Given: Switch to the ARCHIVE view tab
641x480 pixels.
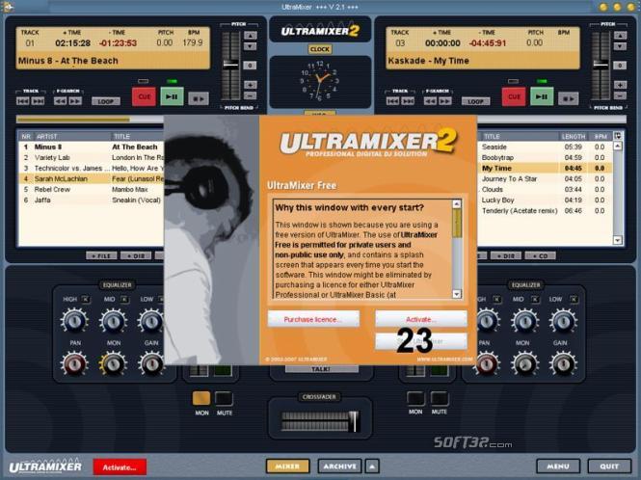Looking at the screenshot, I should 339,467.
